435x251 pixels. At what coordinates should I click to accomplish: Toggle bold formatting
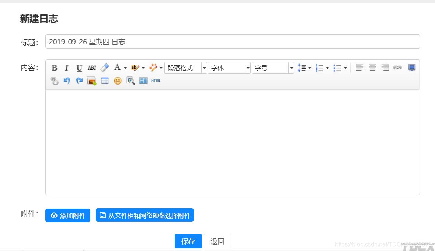pos(55,68)
